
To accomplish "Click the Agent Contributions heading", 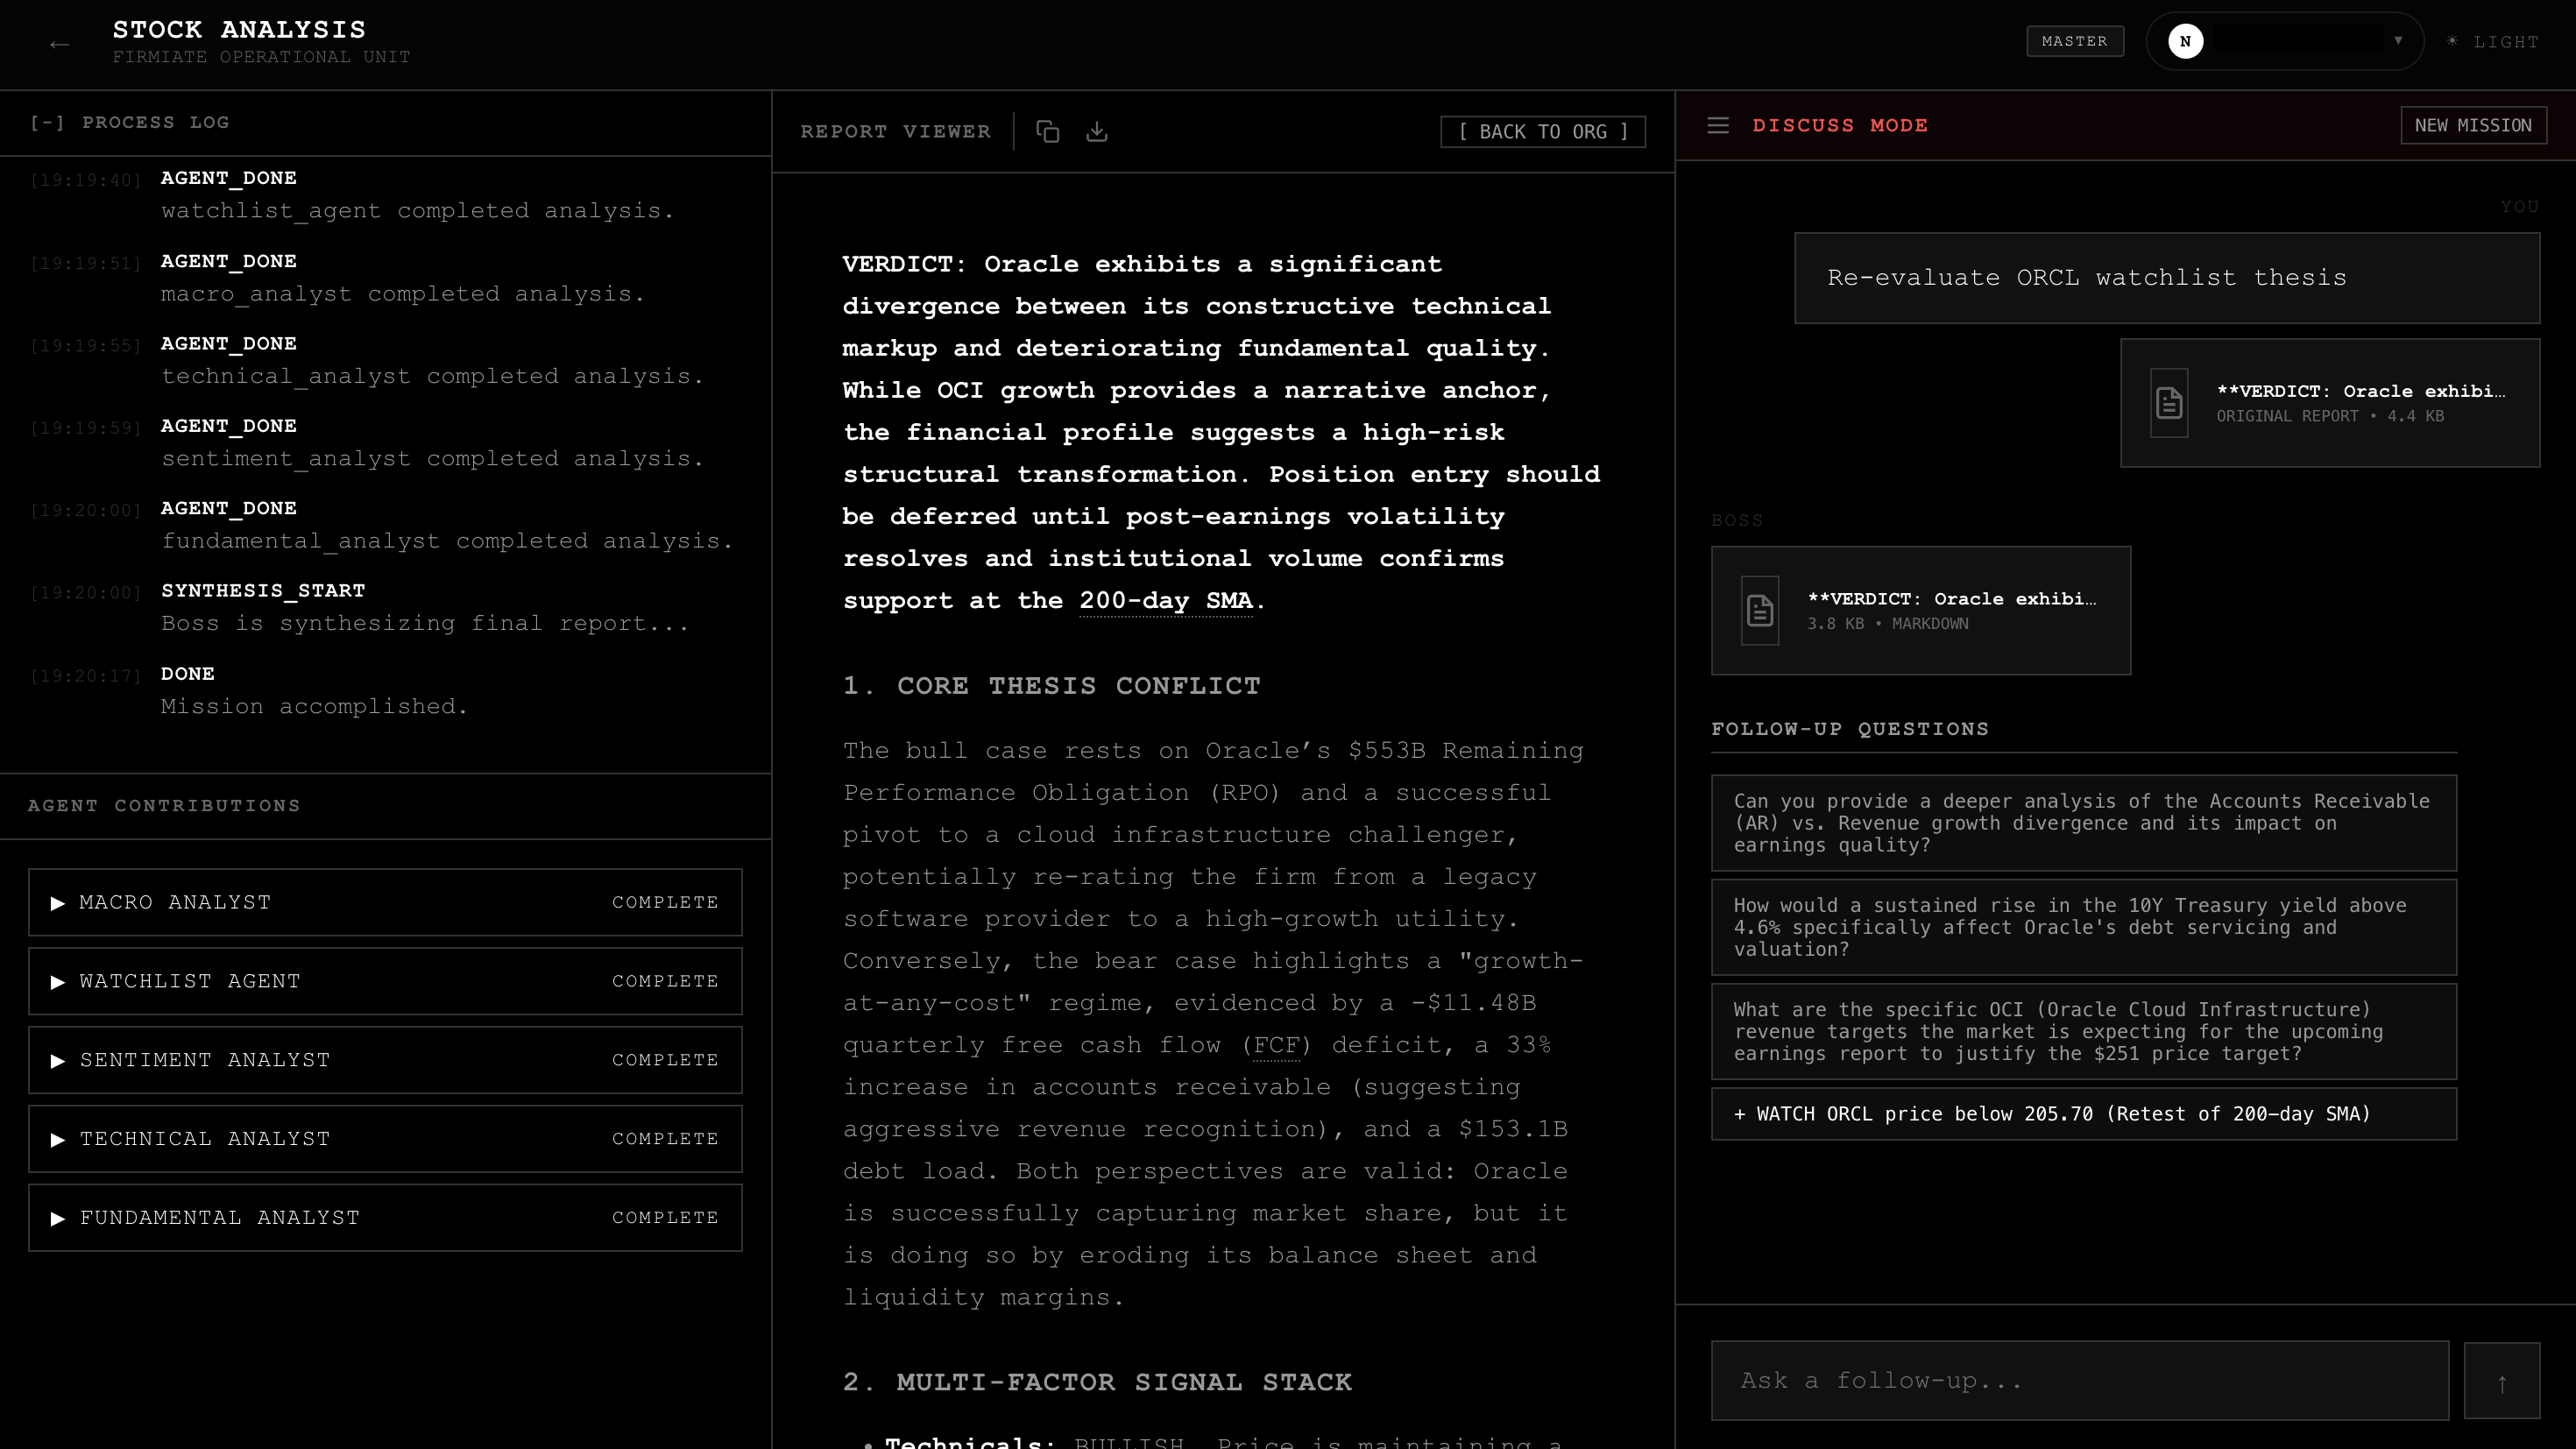I will tap(164, 806).
